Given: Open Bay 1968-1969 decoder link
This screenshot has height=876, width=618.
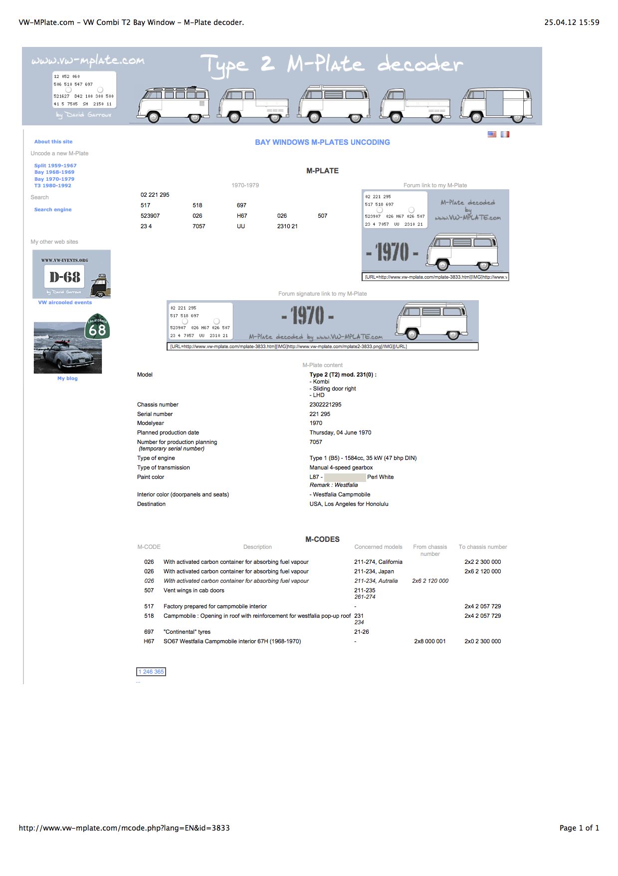Looking at the screenshot, I should coord(54,172).
